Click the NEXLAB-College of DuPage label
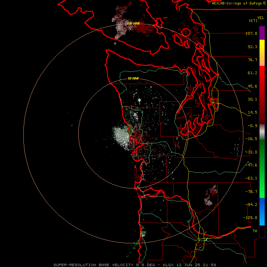Screen dimensions: 267x267 pyautogui.click(x=239, y=3)
